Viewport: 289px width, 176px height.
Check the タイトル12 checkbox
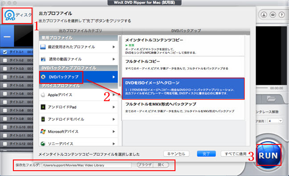tap(5, 144)
